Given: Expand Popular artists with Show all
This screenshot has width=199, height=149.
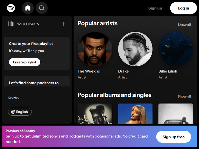Looking at the screenshot, I should [x=184, y=25].
